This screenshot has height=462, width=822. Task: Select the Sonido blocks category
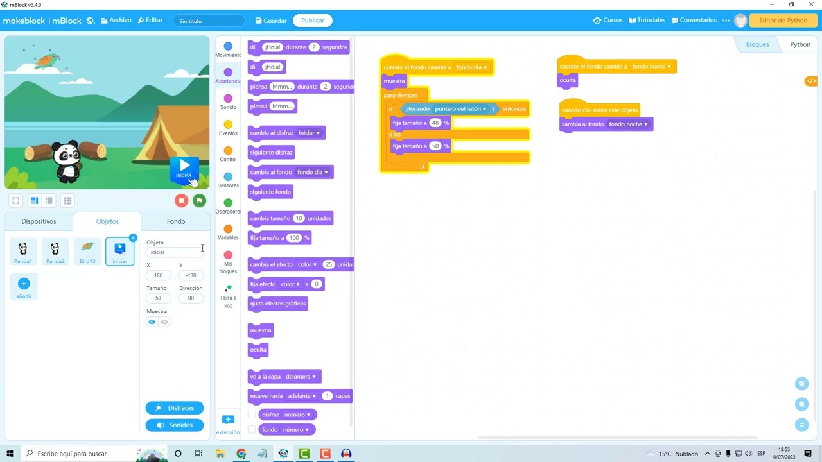coord(228,102)
